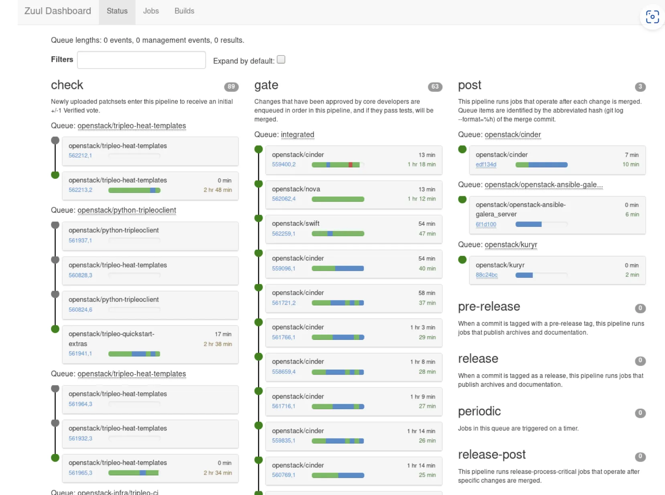The width and height of the screenshot is (665, 495).
Task: Click the grey status dot beside 561932,3
Action: (x=55, y=423)
